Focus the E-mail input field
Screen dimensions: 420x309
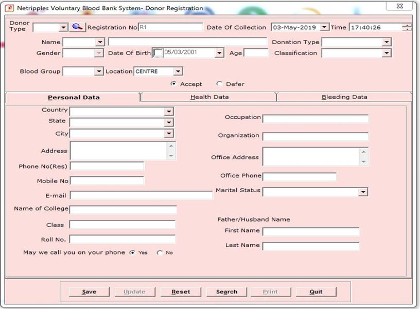142,195
